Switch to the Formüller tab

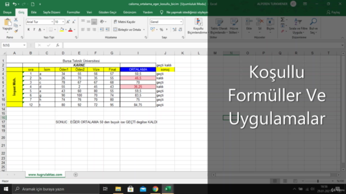[x=74, y=12]
